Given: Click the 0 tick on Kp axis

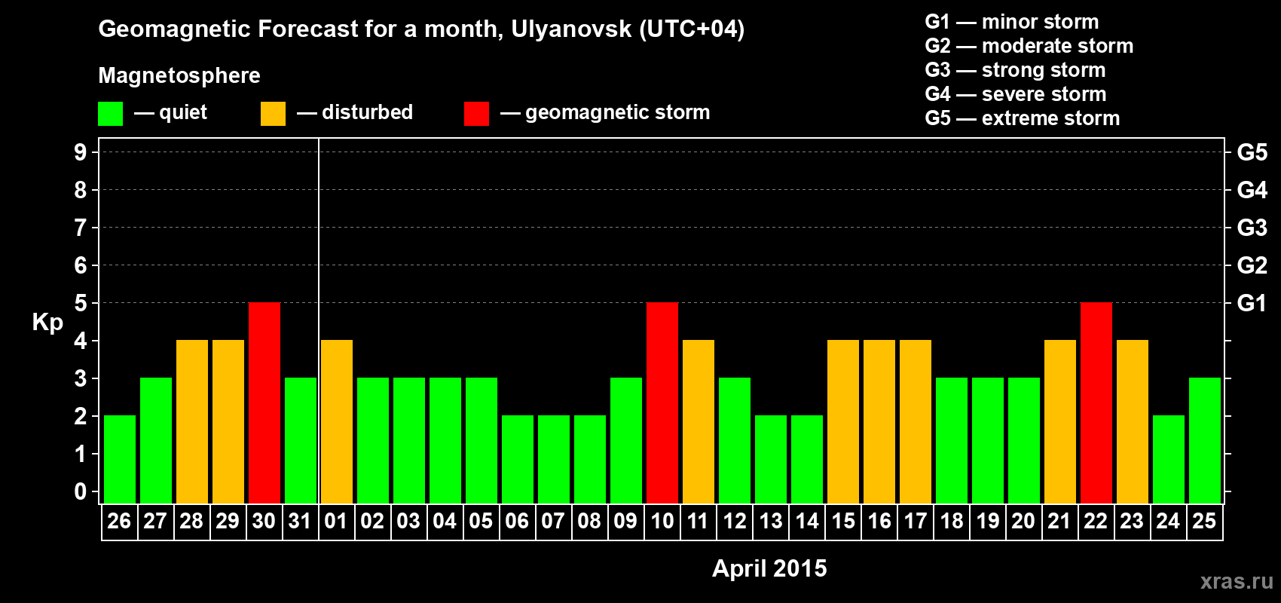Looking at the screenshot, I should 81,491.
